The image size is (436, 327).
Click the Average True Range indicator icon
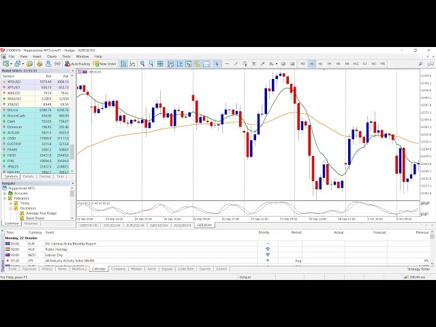pos(22,213)
